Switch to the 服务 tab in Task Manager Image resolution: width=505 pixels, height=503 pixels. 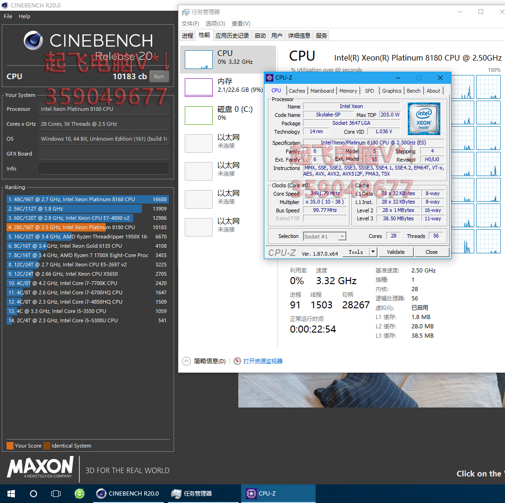tap(321, 35)
